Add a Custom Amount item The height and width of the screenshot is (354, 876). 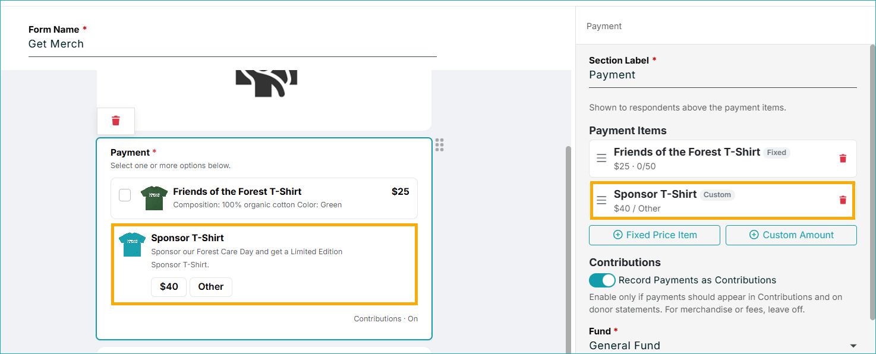coord(791,235)
